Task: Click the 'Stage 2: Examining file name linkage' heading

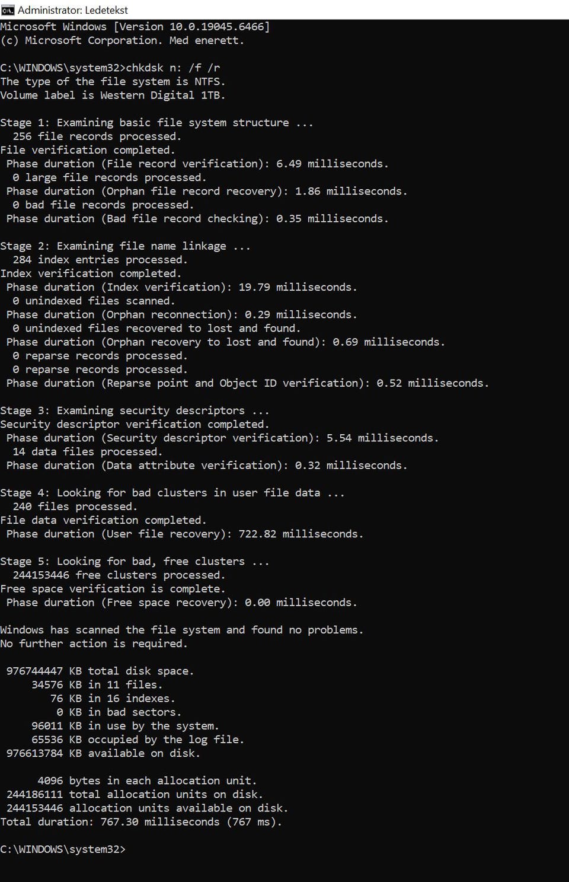Action: (x=125, y=246)
